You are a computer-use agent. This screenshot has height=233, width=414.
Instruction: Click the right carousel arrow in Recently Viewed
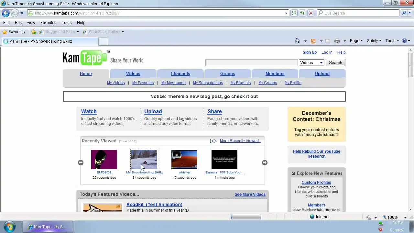pyautogui.click(x=265, y=163)
